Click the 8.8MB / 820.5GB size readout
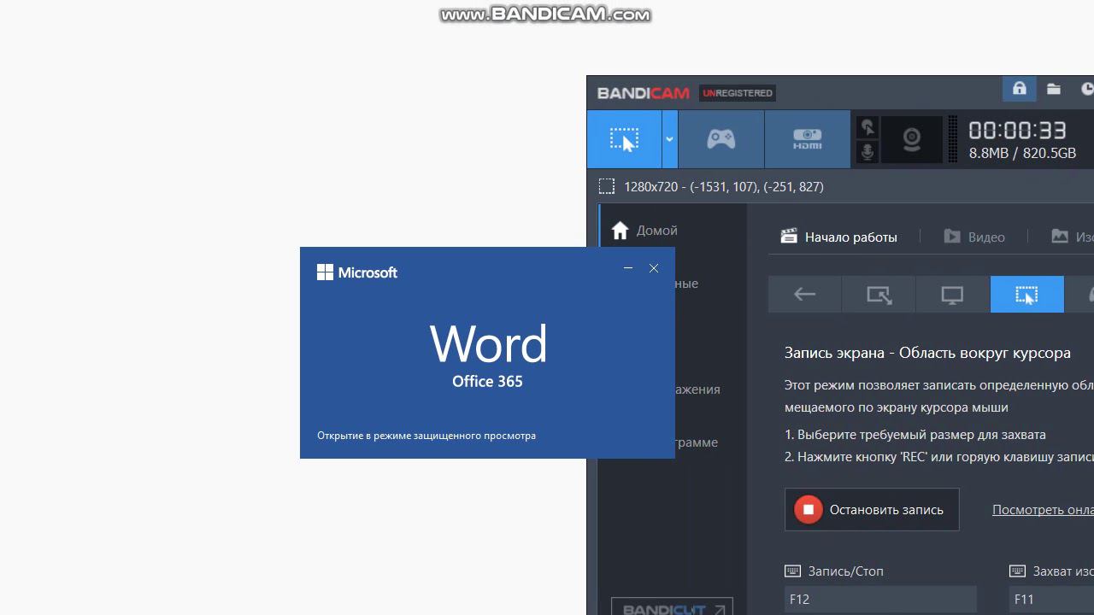Viewport: 1094px width, 615px height. [1022, 154]
